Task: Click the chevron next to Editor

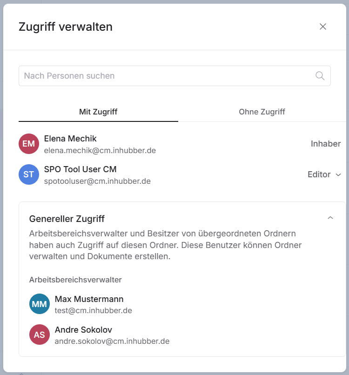Action: (338, 174)
